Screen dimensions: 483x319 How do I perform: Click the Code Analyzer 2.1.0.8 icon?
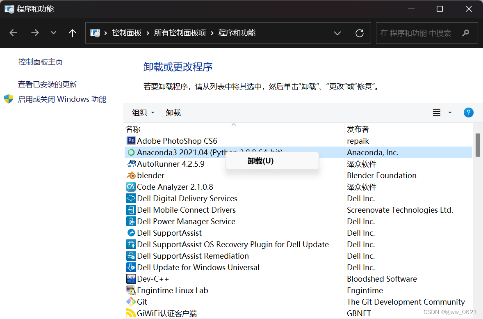point(131,187)
